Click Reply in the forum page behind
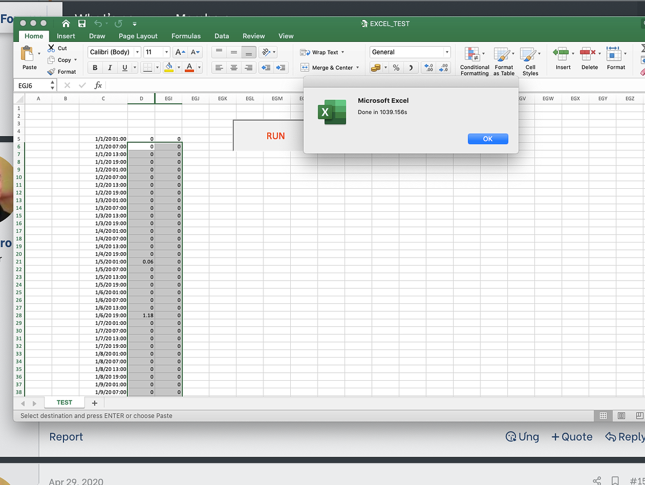The height and width of the screenshot is (485, 645). tap(625, 437)
